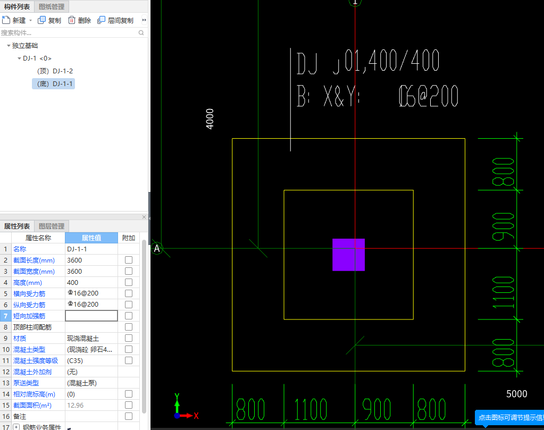Click the toolbar overflow double-arrow icon
Viewport: 544px width, 430px height.
point(144,20)
